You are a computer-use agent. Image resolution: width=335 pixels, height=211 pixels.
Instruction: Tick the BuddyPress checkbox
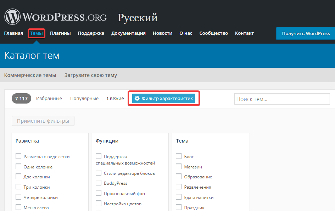point(99,183)
